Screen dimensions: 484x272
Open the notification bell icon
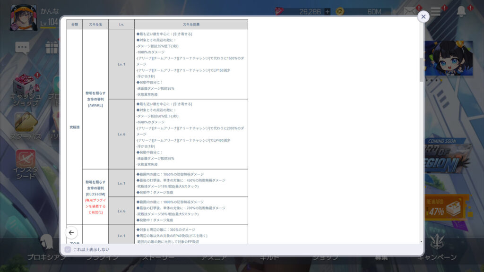coord(461,11)
